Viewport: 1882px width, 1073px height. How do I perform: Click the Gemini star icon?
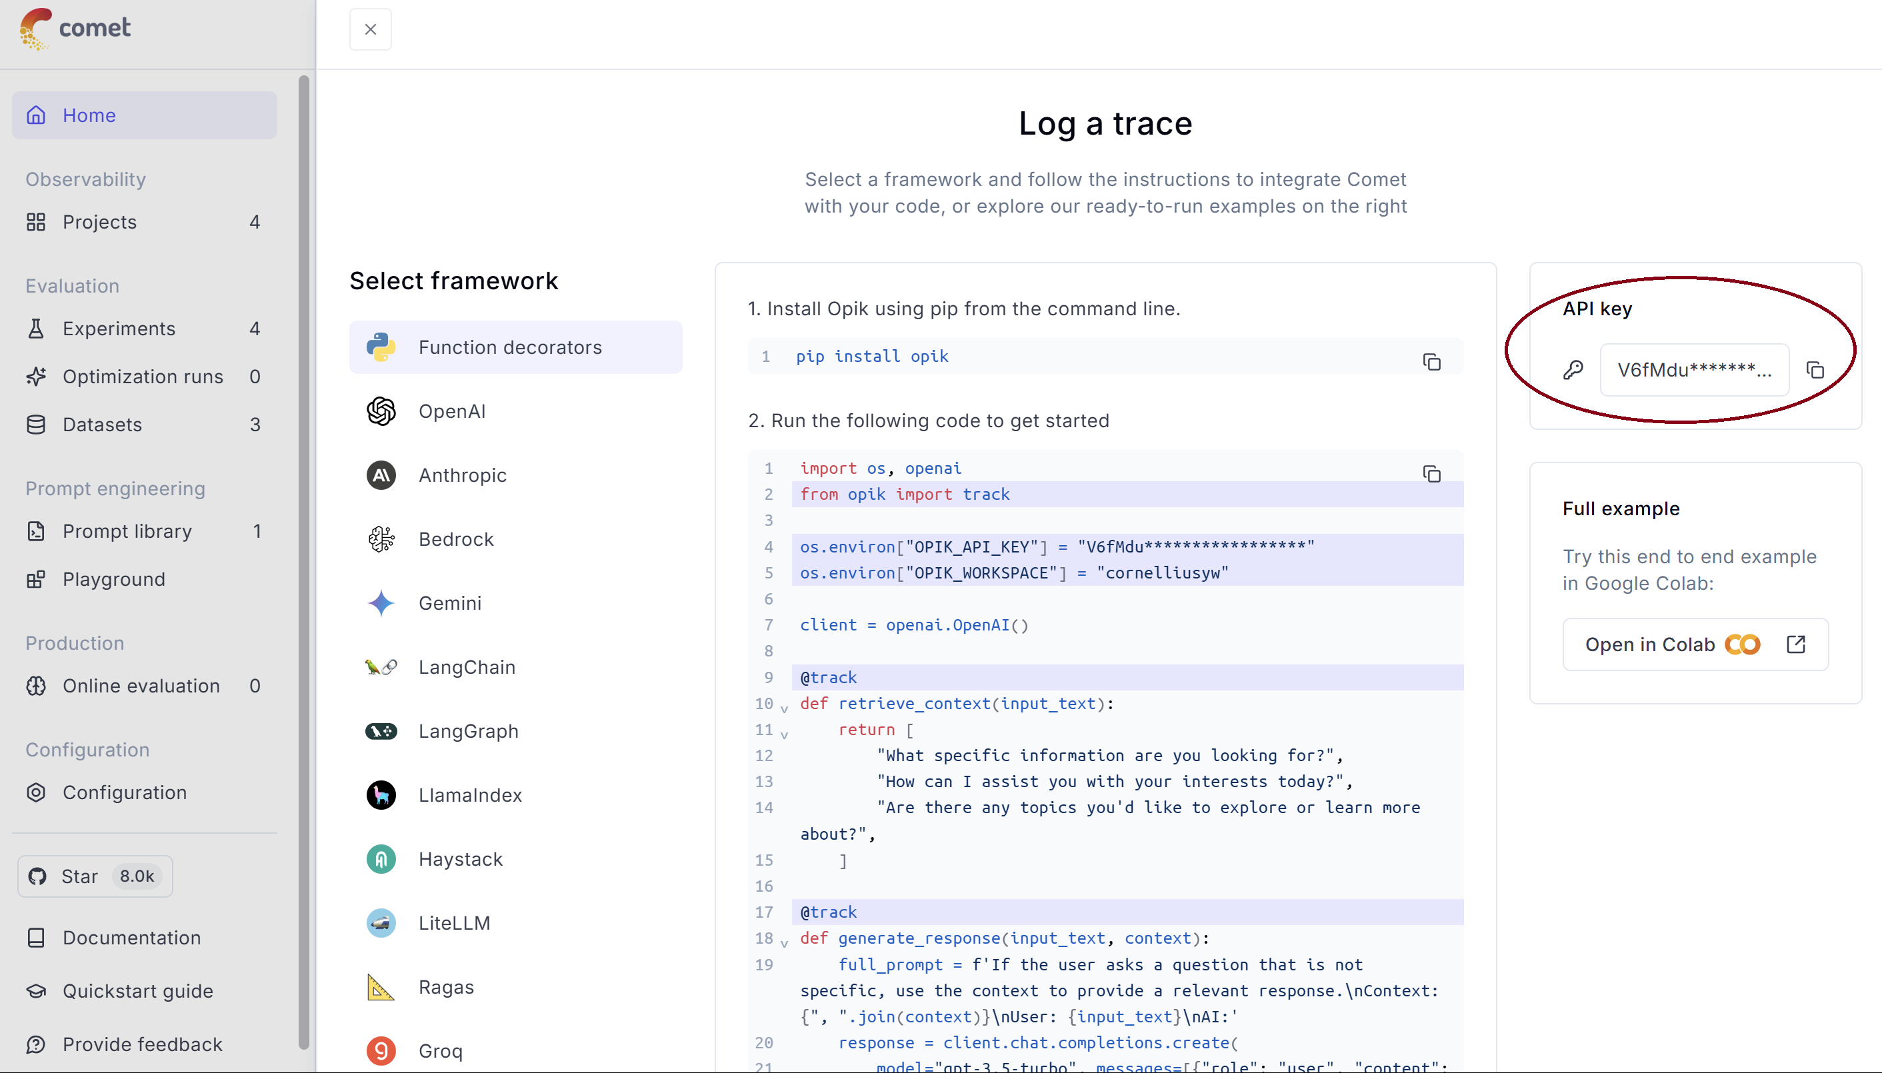pos(381,604)
